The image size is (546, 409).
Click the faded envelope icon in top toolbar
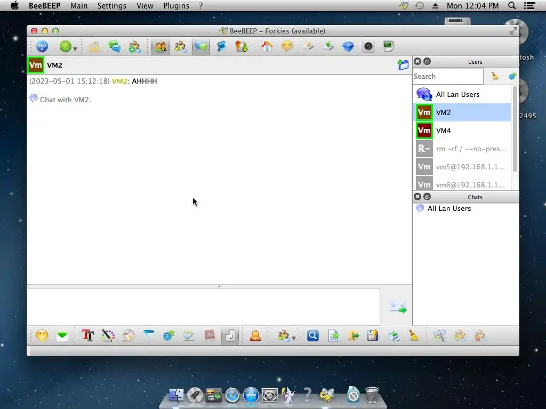94,46
